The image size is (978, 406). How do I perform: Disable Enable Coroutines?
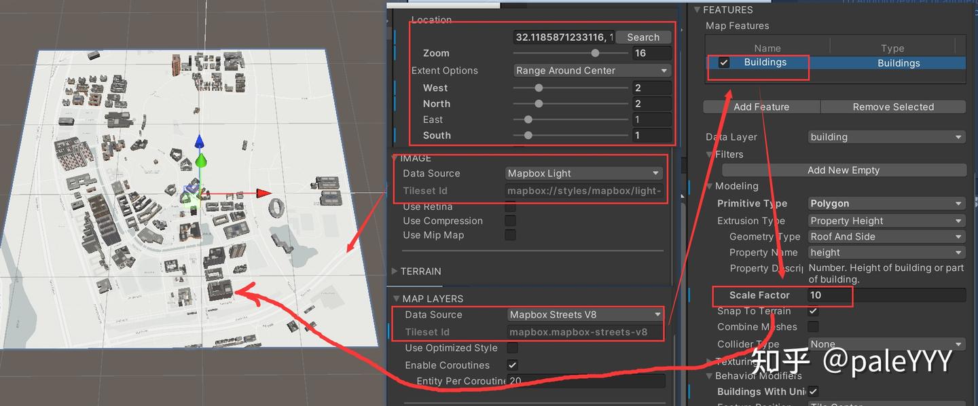pos(512,365)
